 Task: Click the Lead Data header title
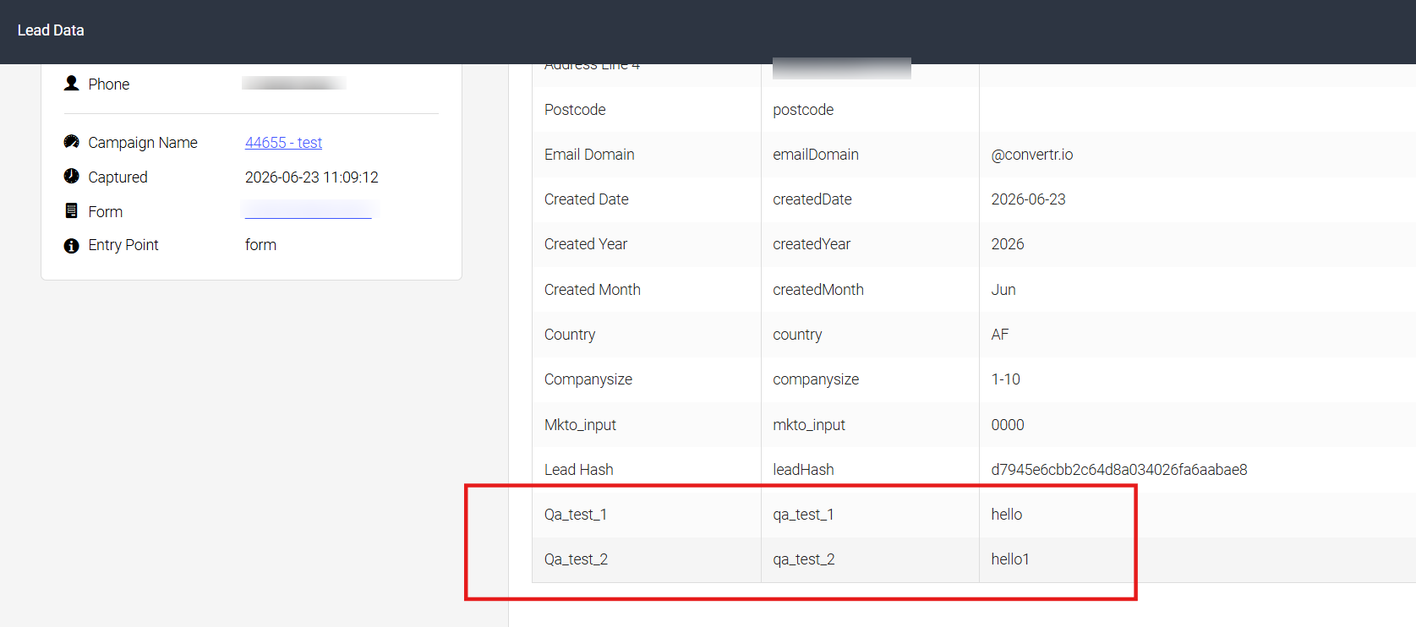tap(51, 30)
